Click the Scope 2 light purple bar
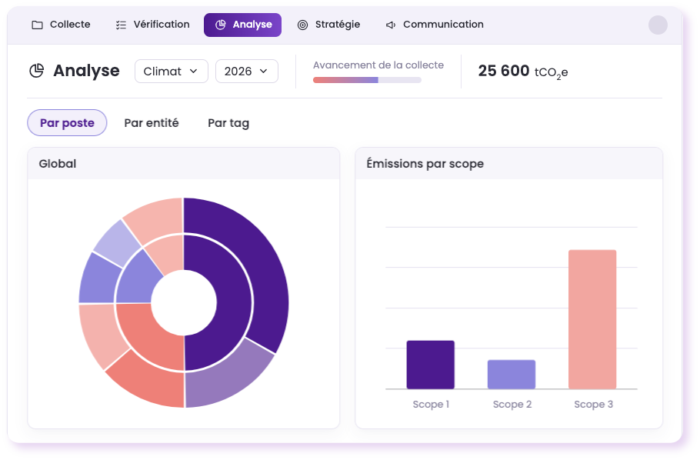 click(x=512, y=375)
